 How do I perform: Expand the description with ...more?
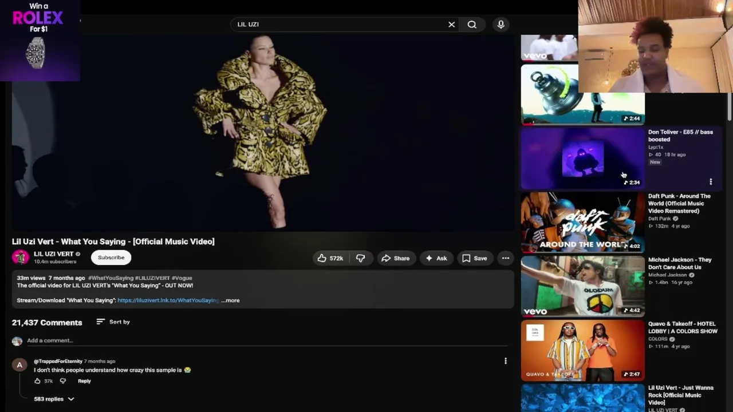[x=230, y=300]
